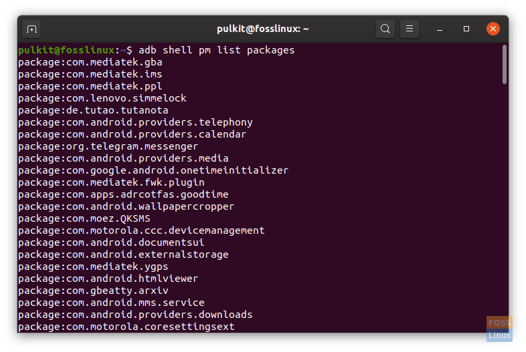The image size is (526, 352).
Task: Open the terminal search tool
Action: [385, 29]
